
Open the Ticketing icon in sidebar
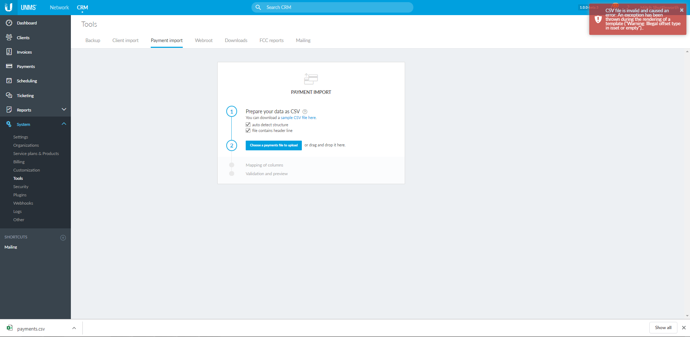[9, 95]
